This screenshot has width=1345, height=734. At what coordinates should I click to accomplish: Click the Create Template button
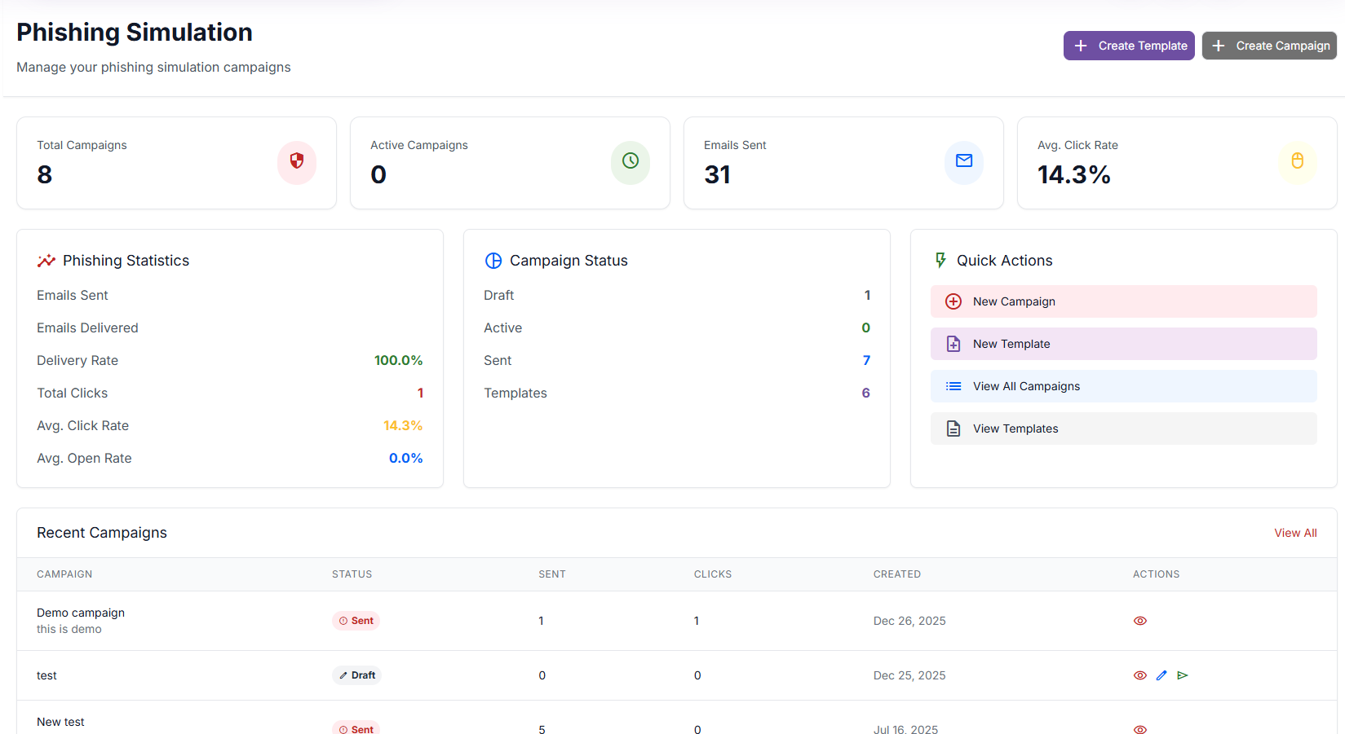click(1129, 46)
